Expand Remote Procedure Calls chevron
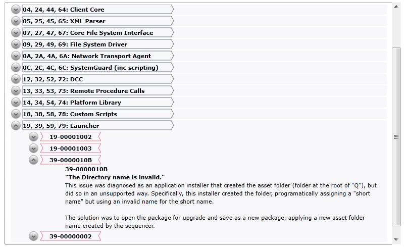 pos(16,91)
